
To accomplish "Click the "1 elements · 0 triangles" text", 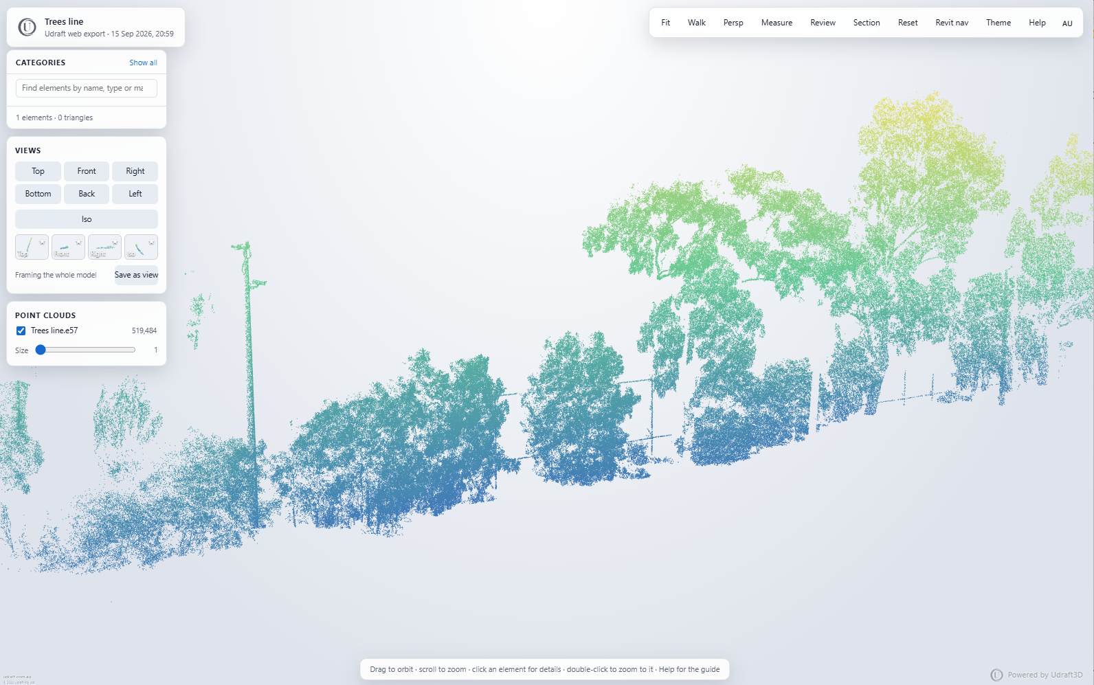I will tap(54, 117).
